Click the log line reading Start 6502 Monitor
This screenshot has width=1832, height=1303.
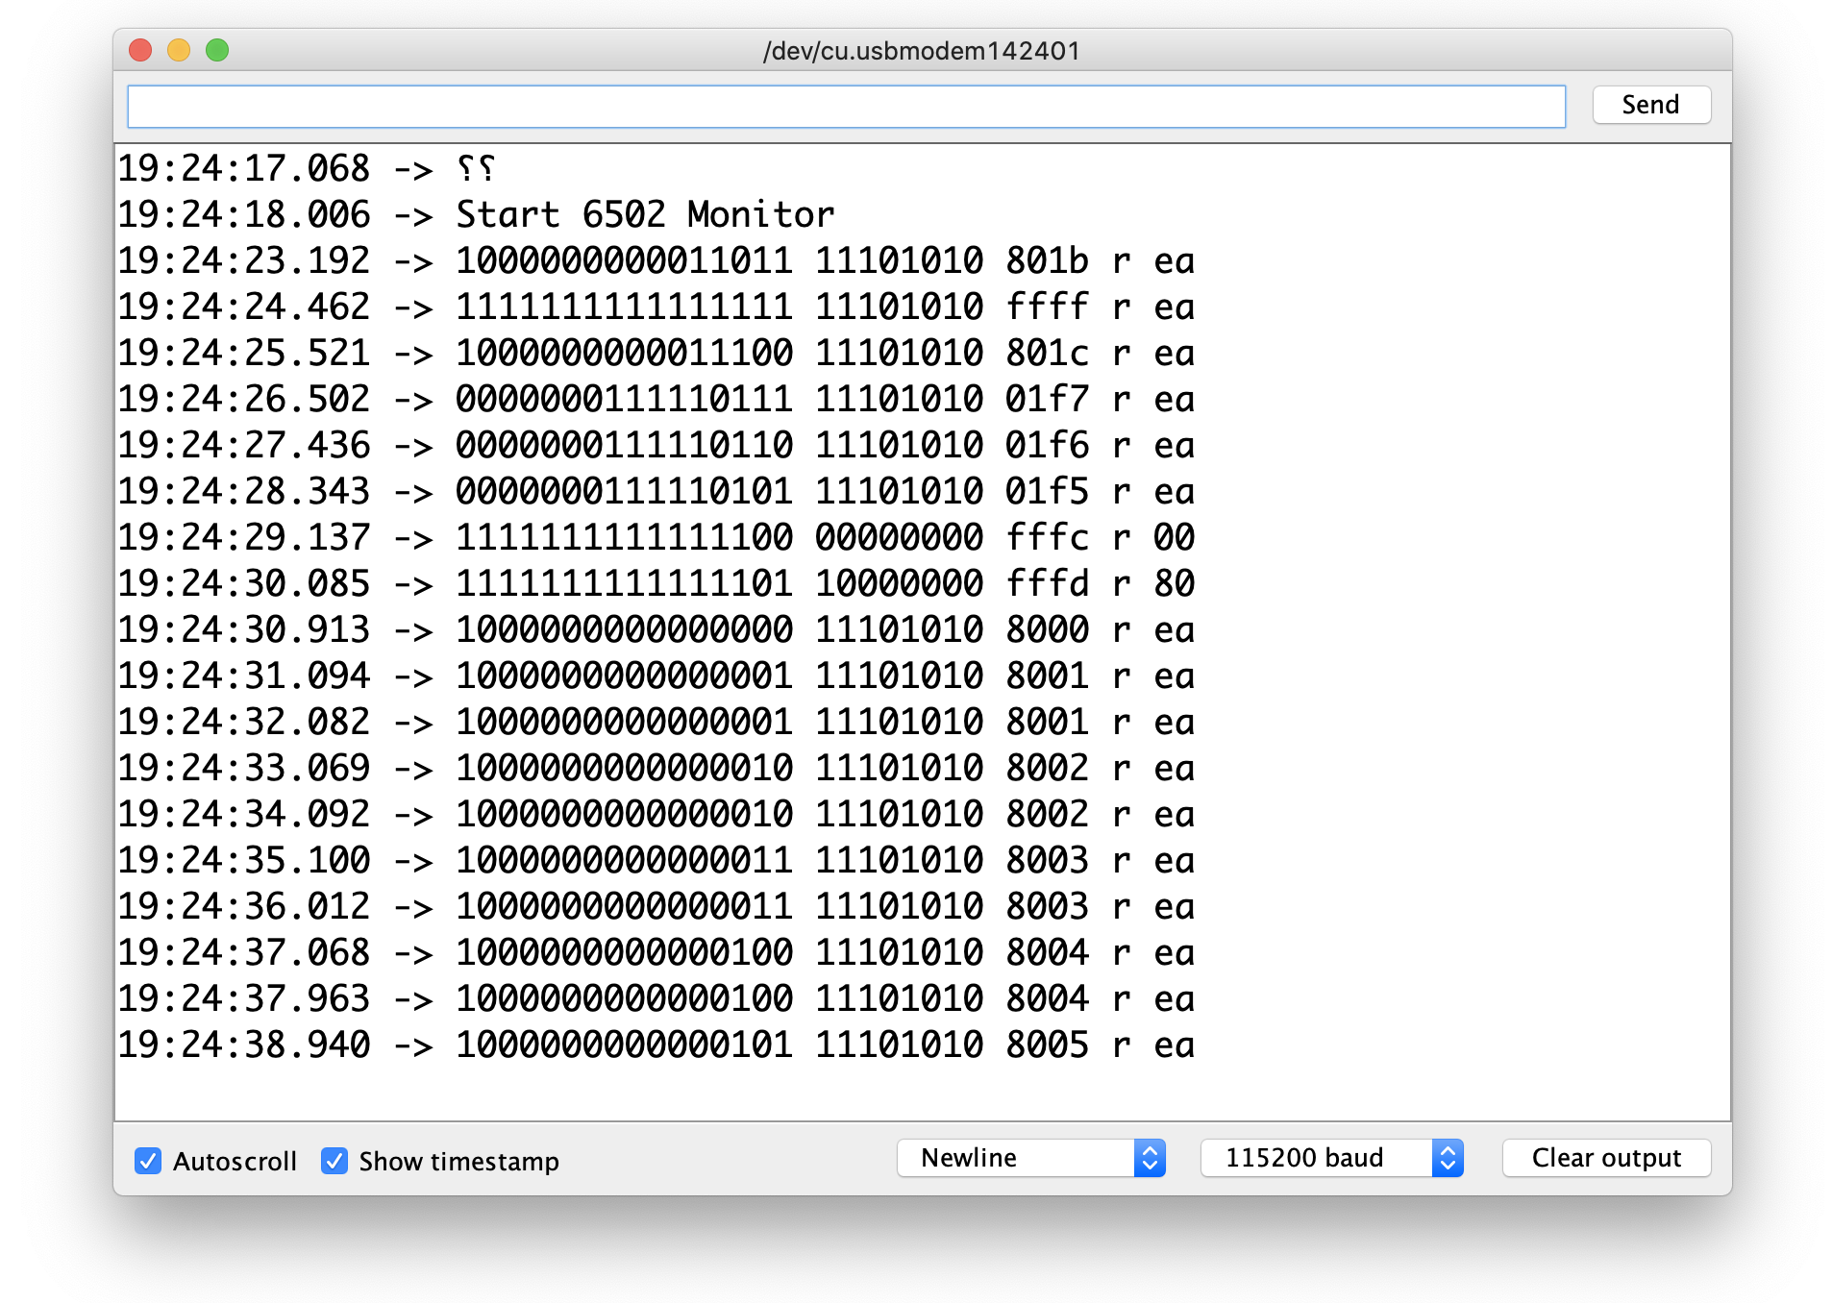644,214
